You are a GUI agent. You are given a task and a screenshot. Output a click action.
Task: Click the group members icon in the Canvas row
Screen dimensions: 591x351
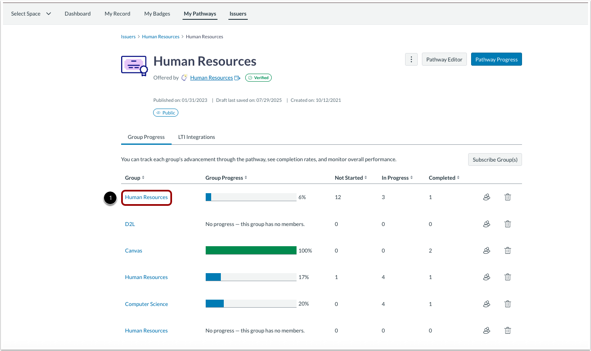[487, 250]
